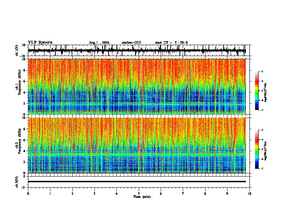Click the "-7" tick on ch.2 colorbar
The image size is (281, 217).
click(x=261, y=169)
